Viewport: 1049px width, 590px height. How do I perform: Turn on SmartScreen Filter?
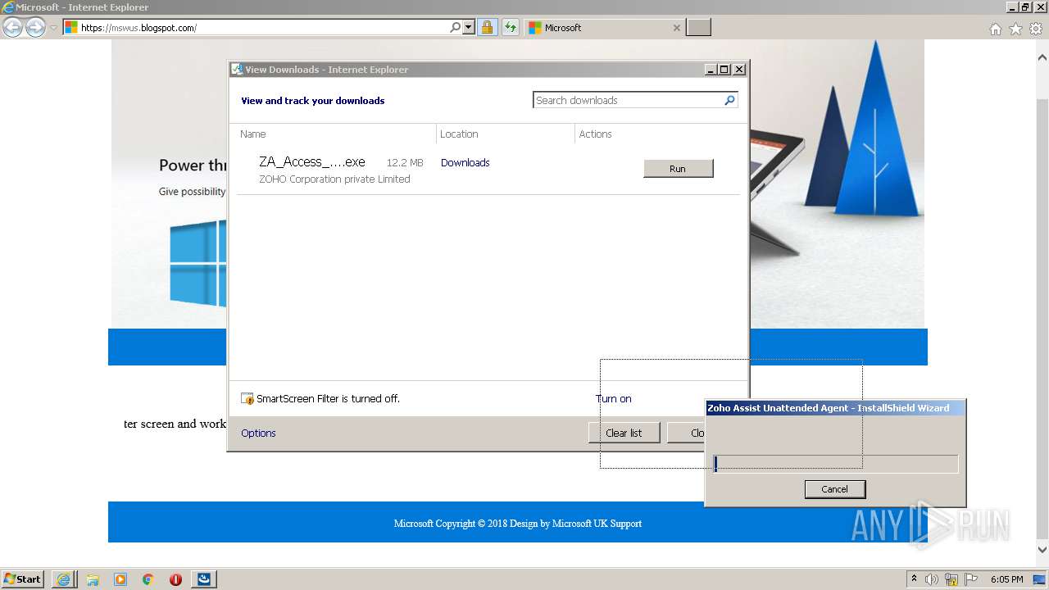point(613,398)
